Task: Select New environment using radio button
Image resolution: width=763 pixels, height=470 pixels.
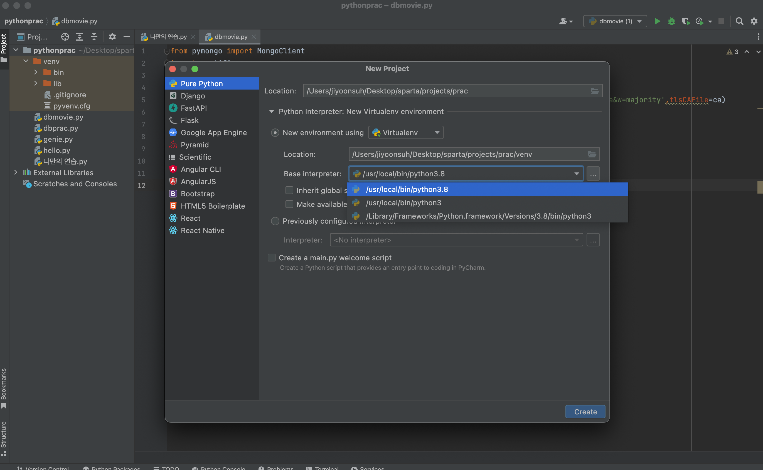Action: tap(275, 133)
